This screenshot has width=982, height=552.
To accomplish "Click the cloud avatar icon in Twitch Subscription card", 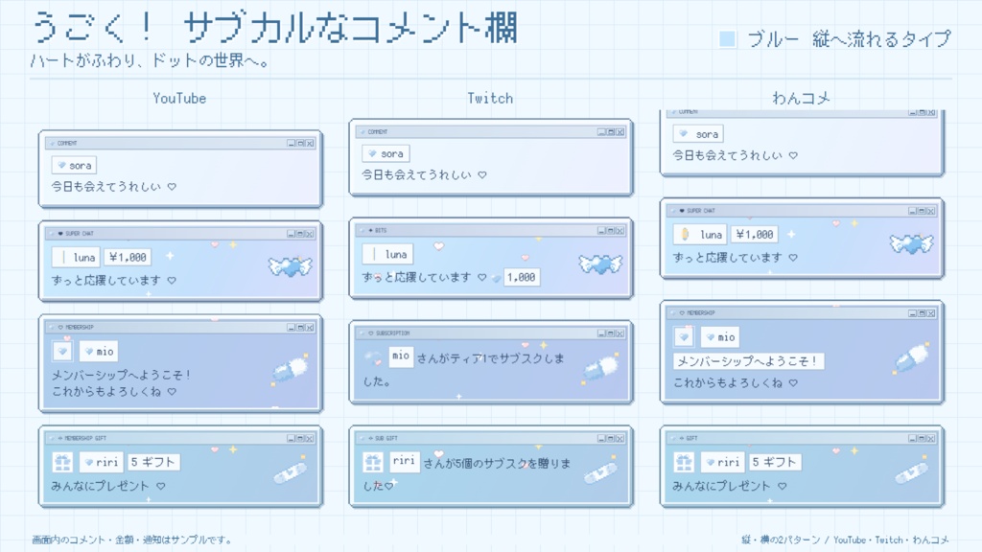I will (x=373, y=358).
